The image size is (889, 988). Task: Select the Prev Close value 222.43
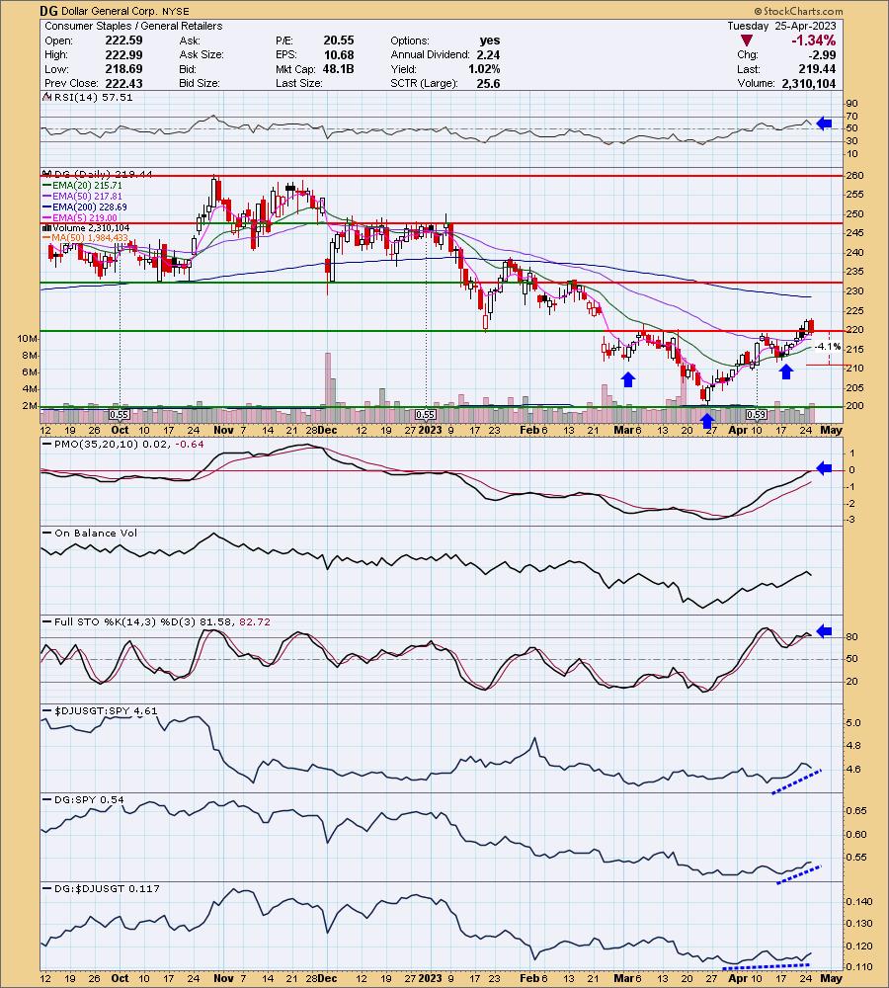coord(123,83)
